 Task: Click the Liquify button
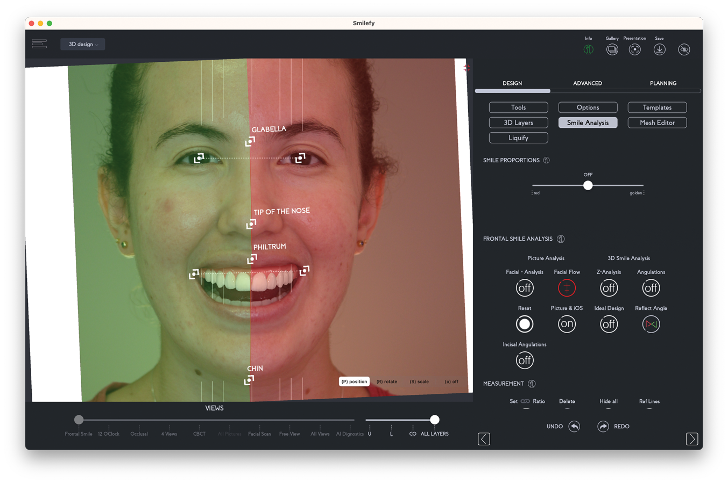pyautogui.click(x=518, y=138)
